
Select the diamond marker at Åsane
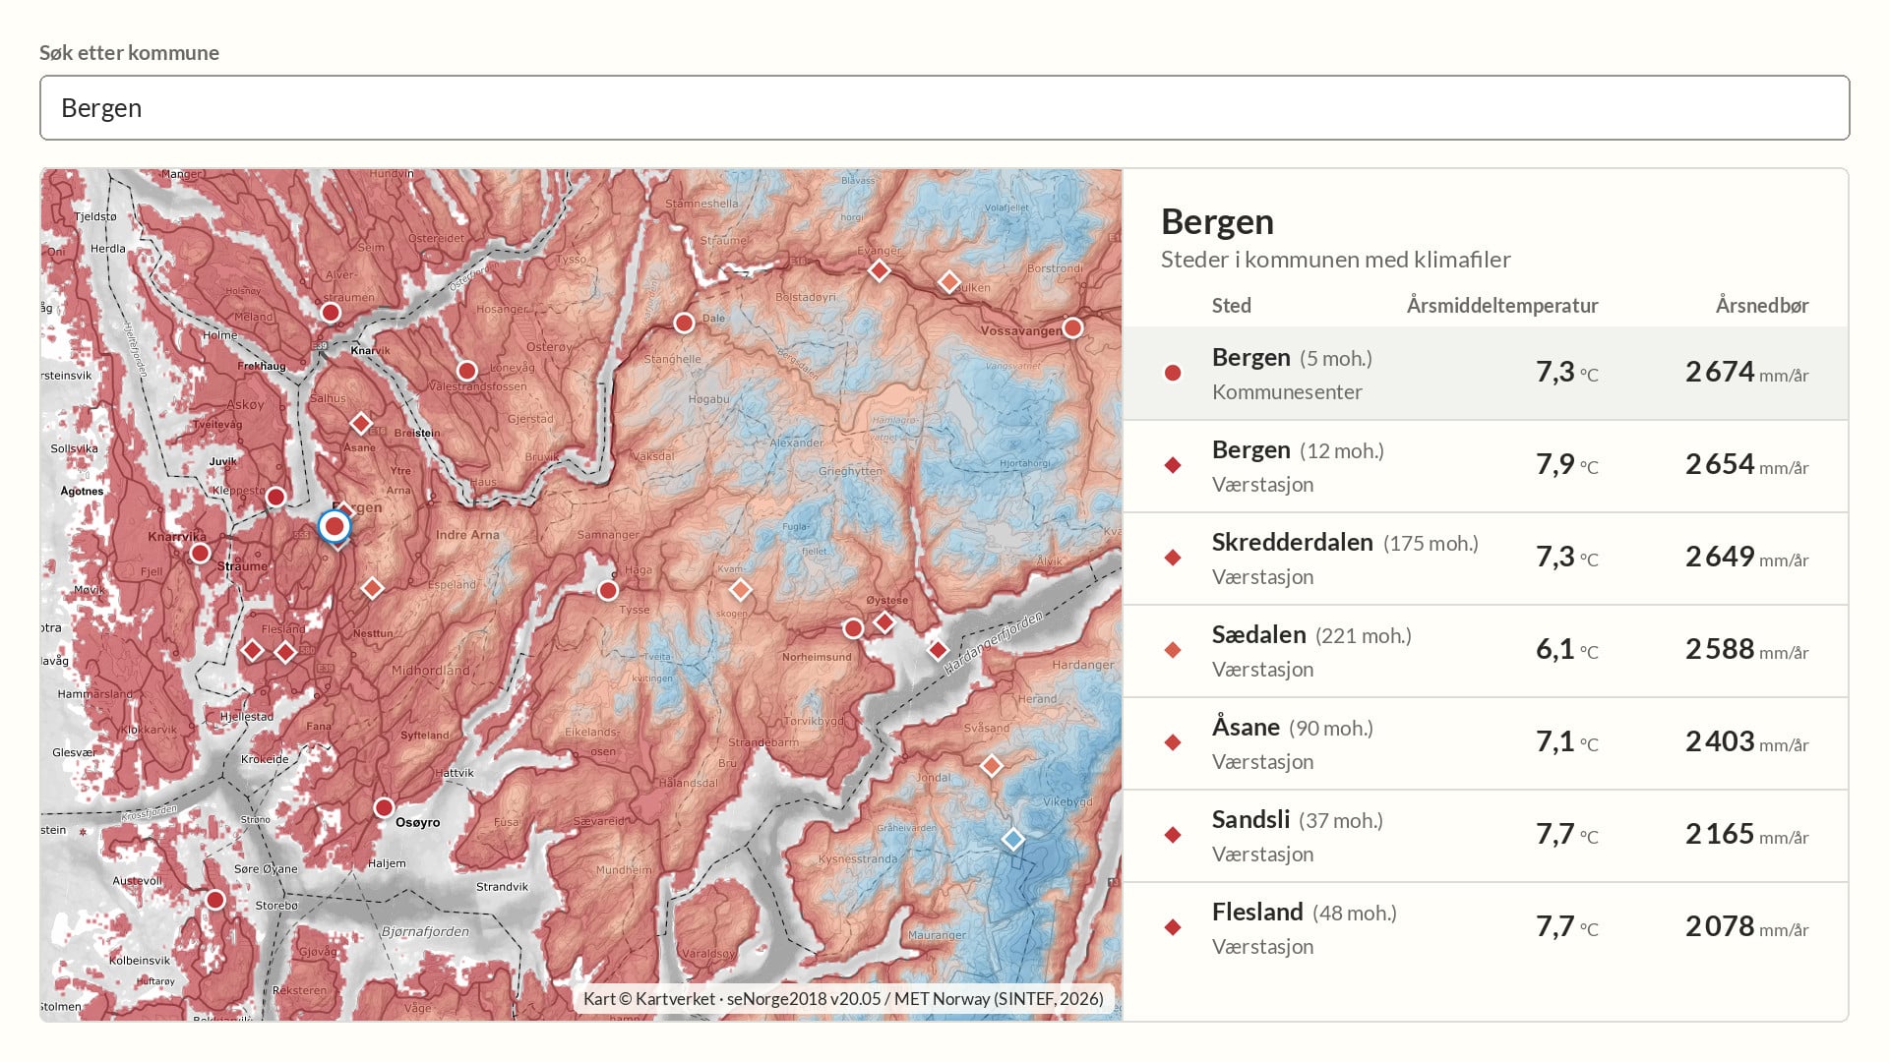[361, 424]
